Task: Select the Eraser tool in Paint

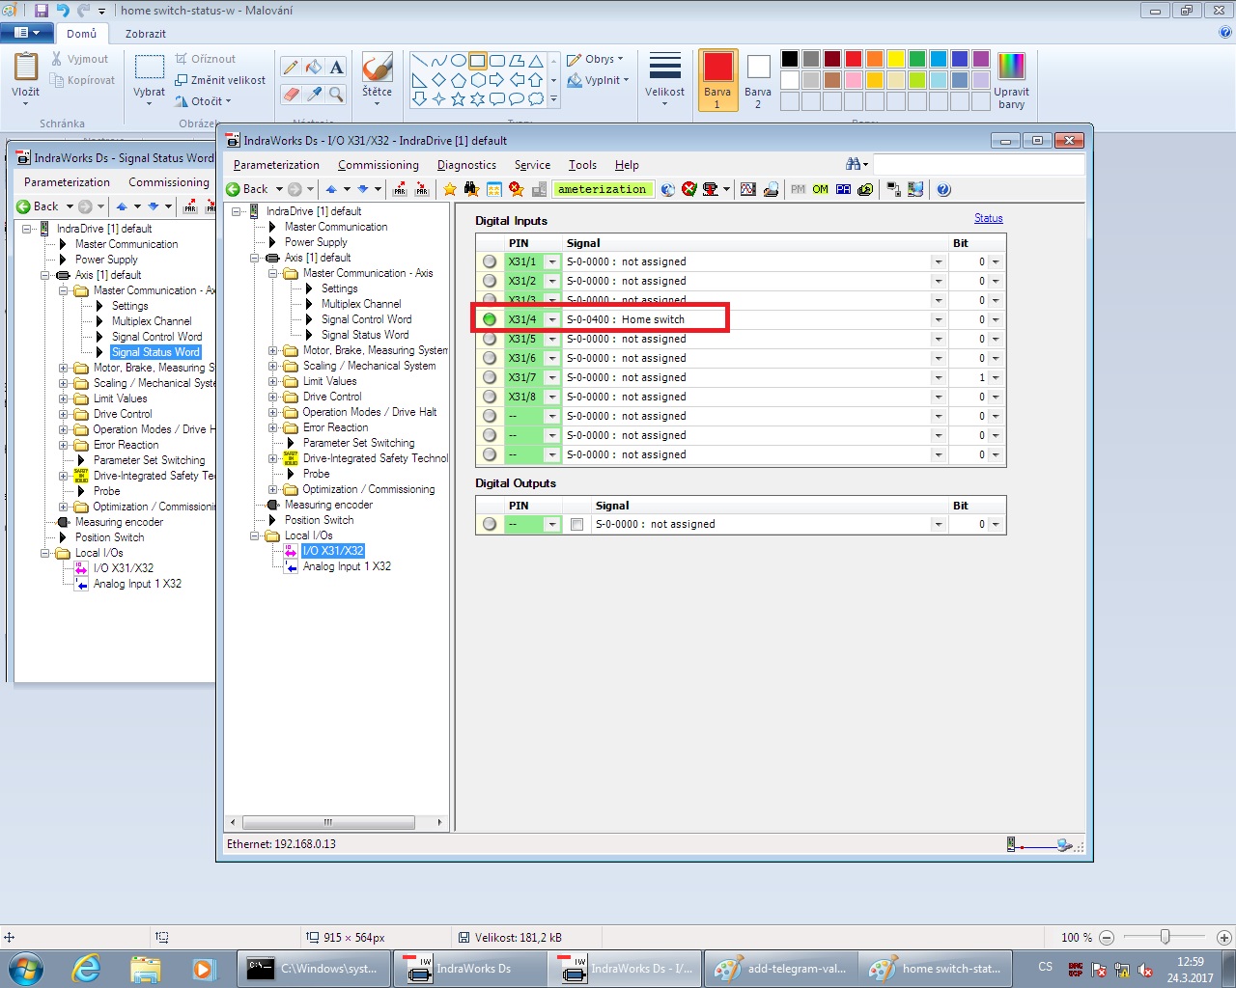Action: coord(290,94)
